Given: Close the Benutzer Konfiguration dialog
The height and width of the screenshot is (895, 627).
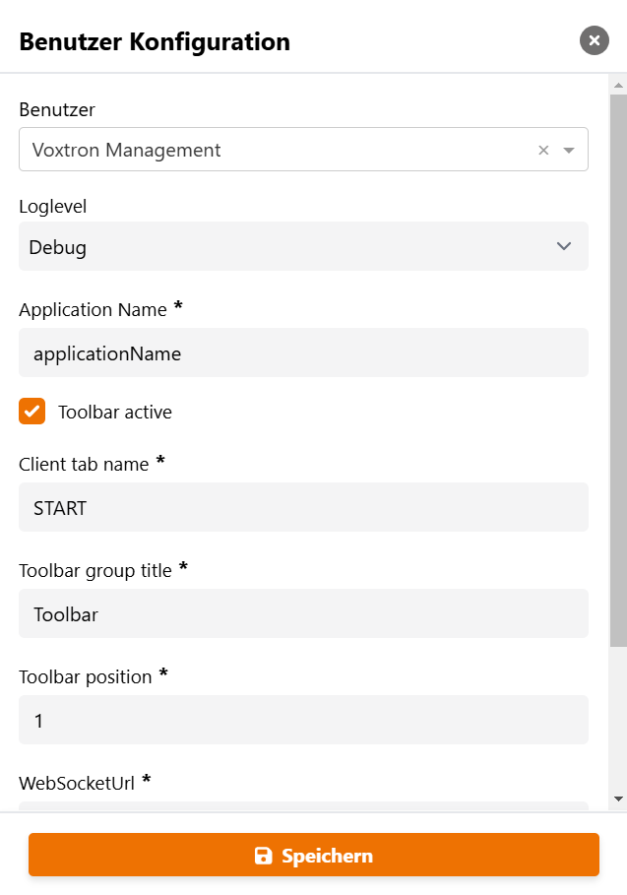Looking at the screenshot, I should pyautogui.click(x=595, y=40).
